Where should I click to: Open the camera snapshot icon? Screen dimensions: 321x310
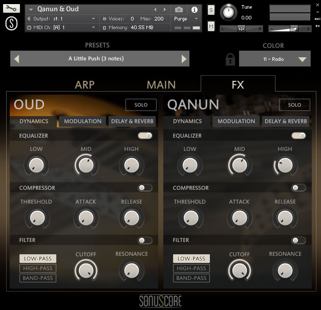179,9
